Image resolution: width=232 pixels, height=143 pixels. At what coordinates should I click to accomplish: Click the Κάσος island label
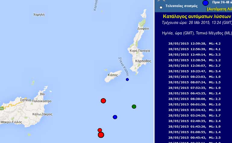point(112,75)
